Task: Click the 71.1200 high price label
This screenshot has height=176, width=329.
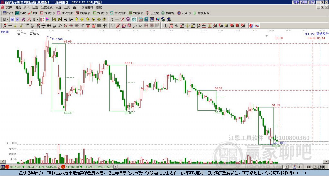Action: (57, 39)
